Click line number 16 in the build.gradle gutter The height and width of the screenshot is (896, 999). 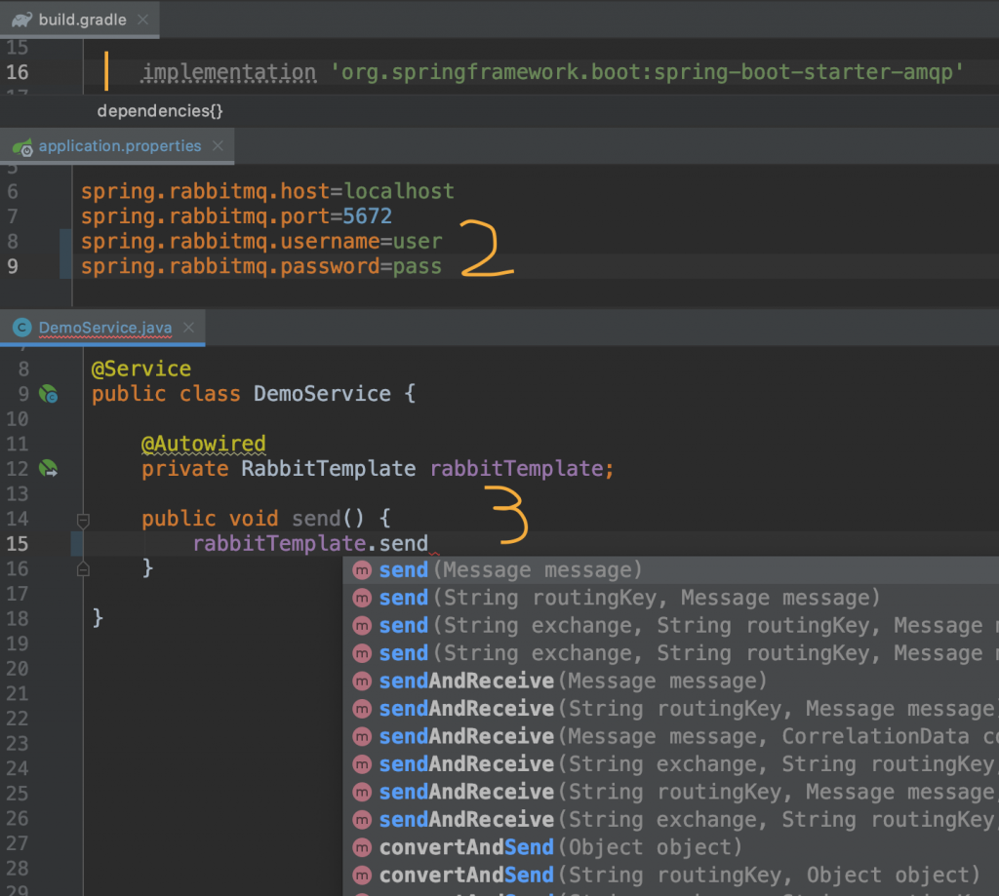(18, 72)
